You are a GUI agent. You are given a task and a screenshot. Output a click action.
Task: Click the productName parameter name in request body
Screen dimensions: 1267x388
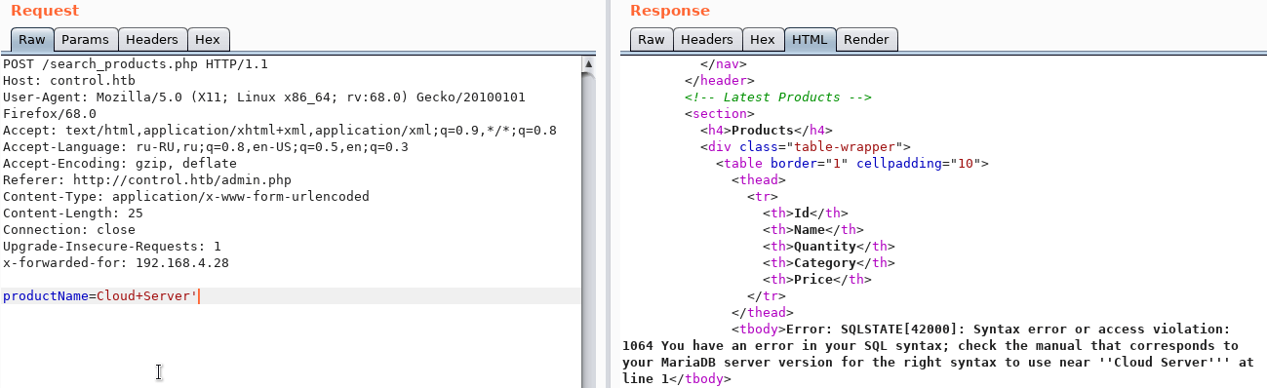click(x=45, y=296)
